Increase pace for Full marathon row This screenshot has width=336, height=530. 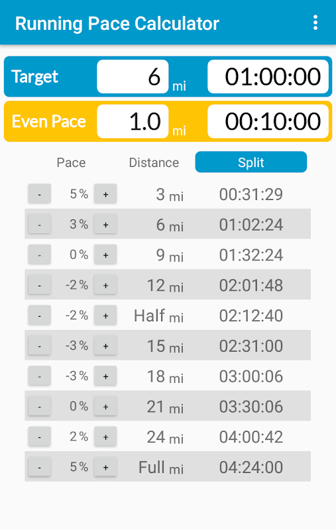[105, 467]
